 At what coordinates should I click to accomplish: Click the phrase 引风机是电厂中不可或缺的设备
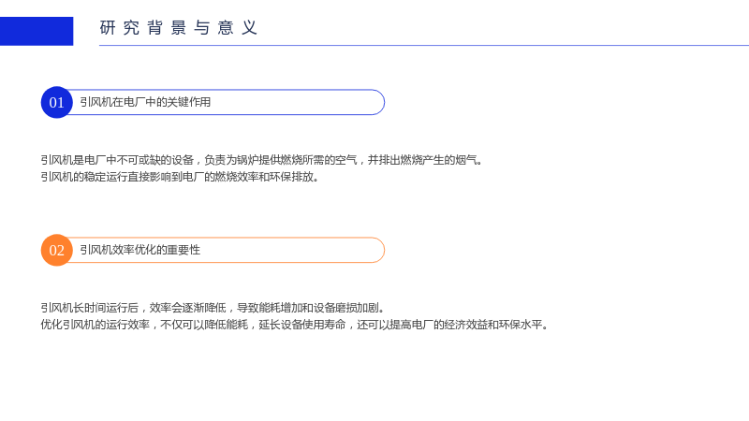(x=117, y=160)
